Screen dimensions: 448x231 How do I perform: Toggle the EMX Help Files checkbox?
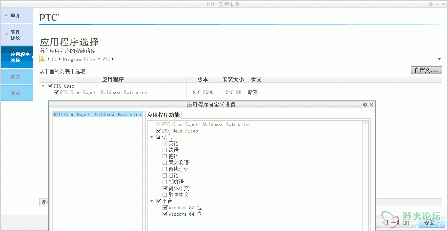tap(158, 131)
